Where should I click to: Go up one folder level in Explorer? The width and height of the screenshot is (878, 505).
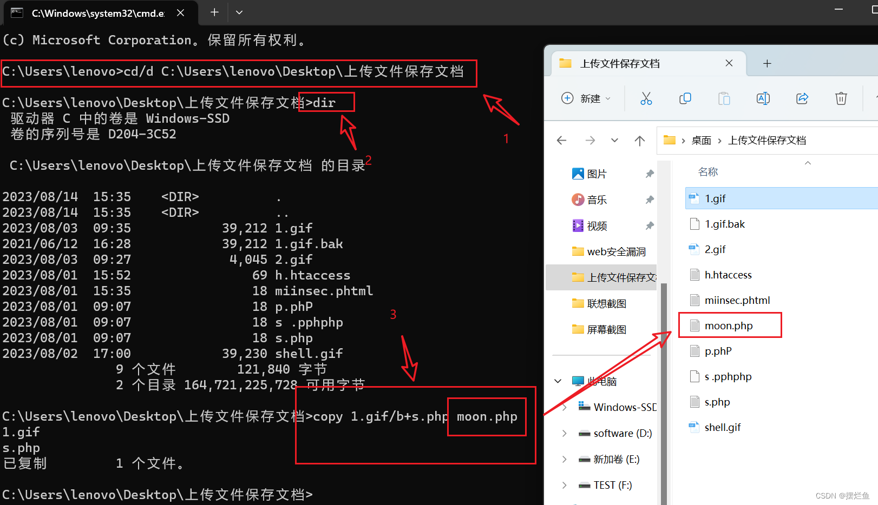coord(640,141)
